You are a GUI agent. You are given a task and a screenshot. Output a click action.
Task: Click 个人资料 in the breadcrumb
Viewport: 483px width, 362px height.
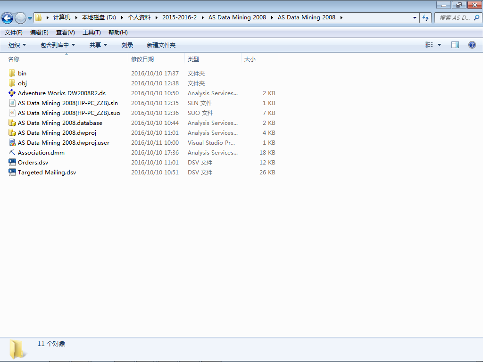139,17
